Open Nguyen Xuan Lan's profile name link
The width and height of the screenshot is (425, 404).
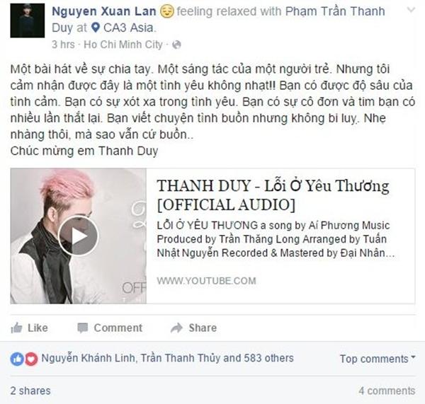[104, 11]
